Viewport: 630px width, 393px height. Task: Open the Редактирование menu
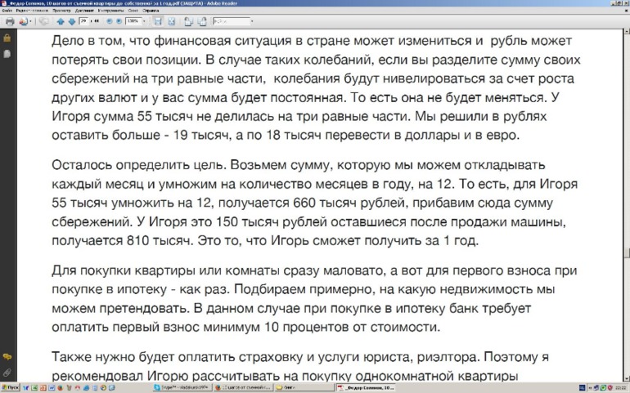tap(32, 11)
